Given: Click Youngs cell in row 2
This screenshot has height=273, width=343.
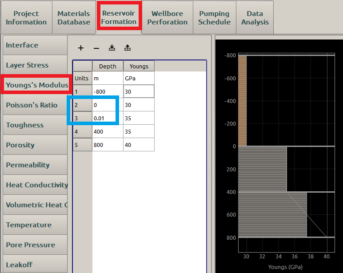Looking at the screenshot, I should (139, 105).
